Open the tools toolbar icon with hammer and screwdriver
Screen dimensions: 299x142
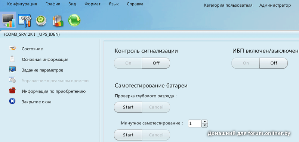coord(25,20)
